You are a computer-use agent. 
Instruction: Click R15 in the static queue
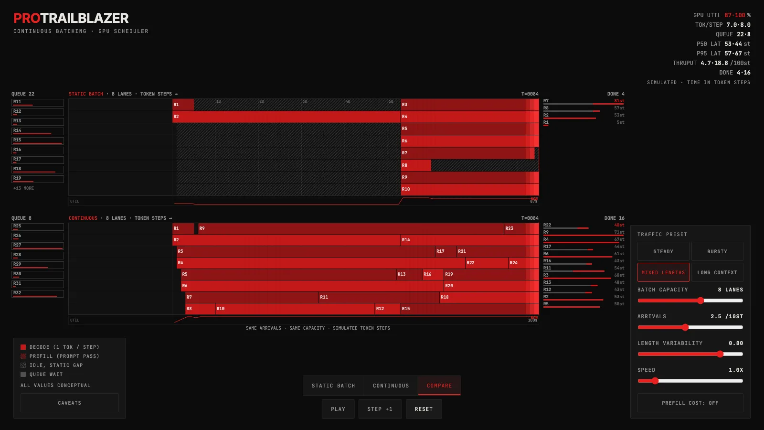pyautogui.click(x=38, y=141)
